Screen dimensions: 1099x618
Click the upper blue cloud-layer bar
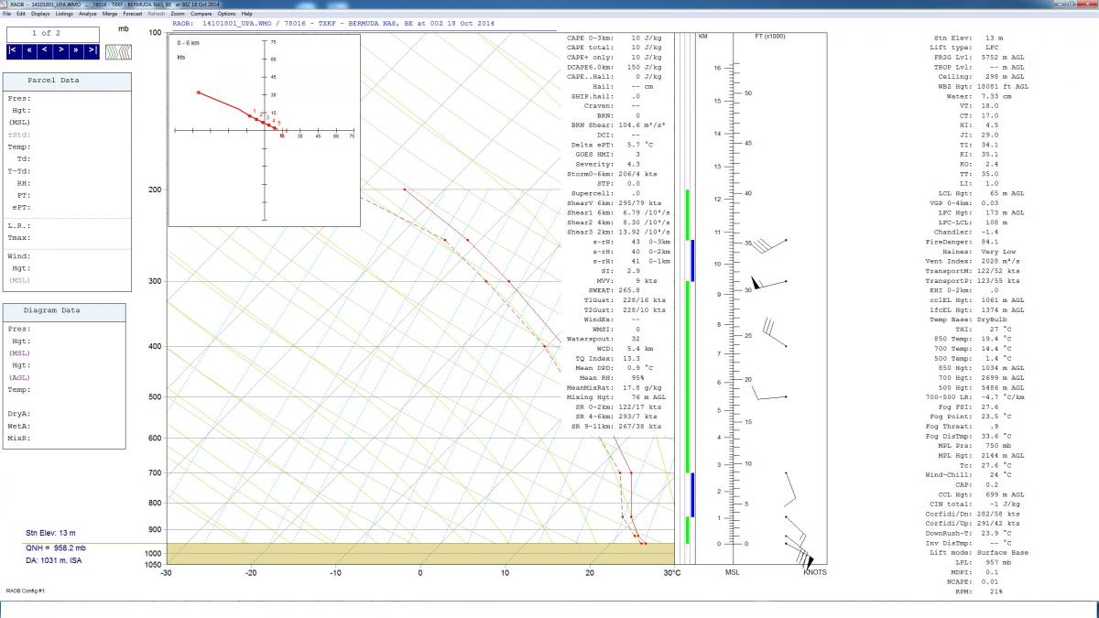coord(693,260)
